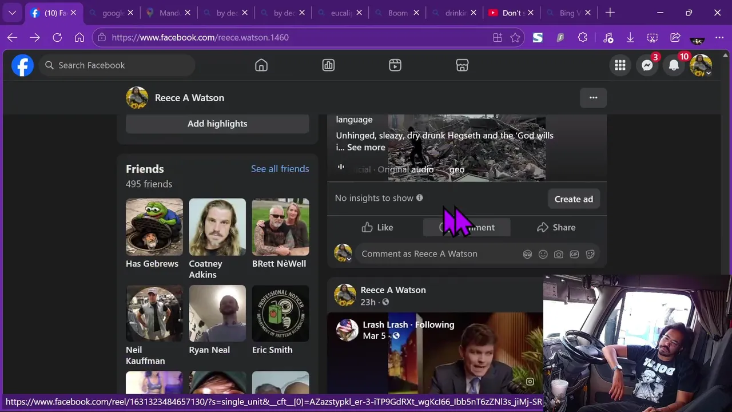
Task: Open Messenger chats icon
Action: (x=647, y=65)
